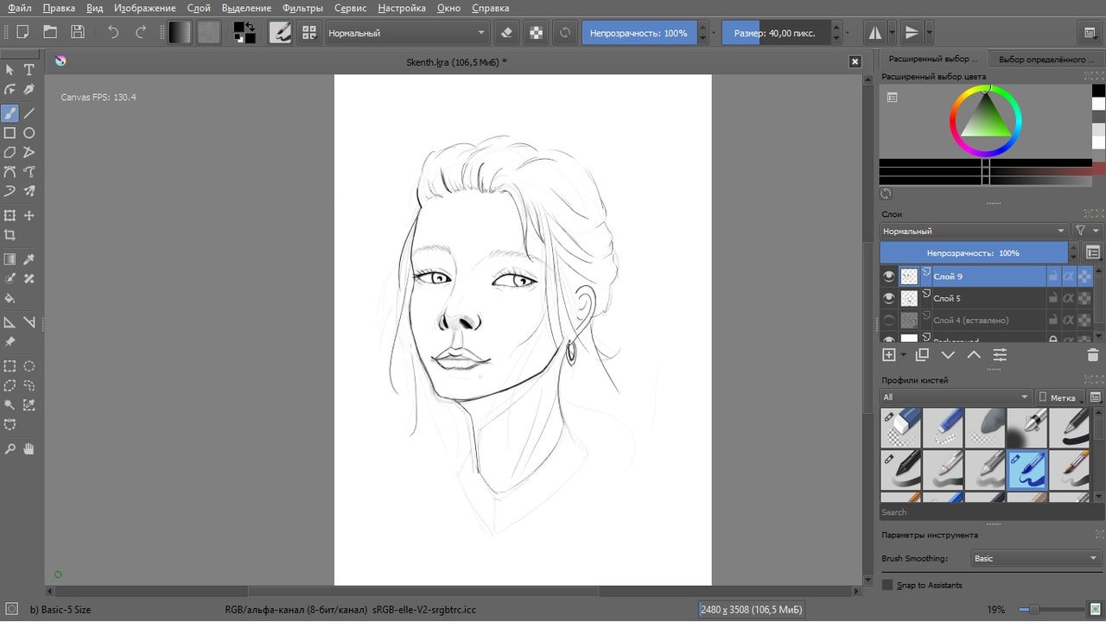Toggle Preserve Alpha in toolbar

tap(537, 33)
